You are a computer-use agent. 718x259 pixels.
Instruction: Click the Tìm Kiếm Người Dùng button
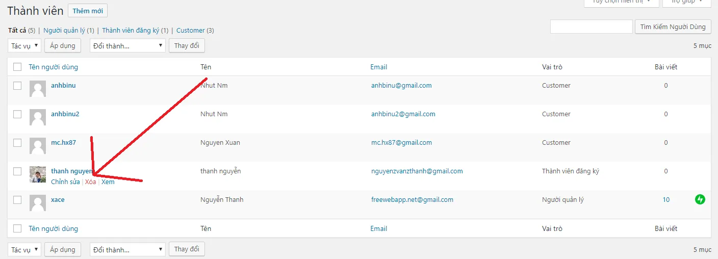click(673, 27)
